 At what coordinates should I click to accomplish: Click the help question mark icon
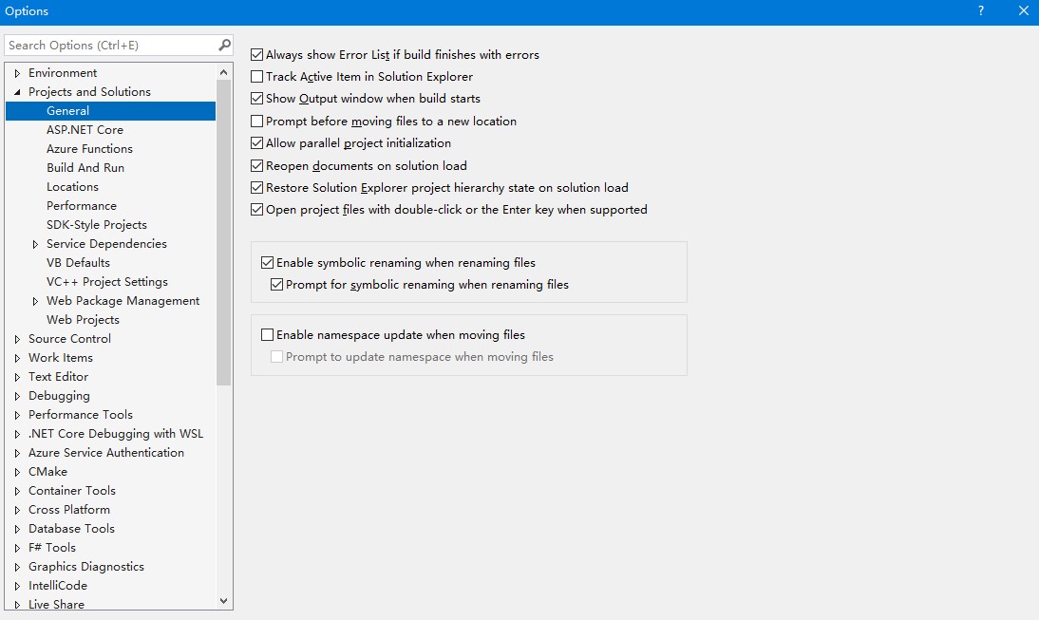point(981,11)
